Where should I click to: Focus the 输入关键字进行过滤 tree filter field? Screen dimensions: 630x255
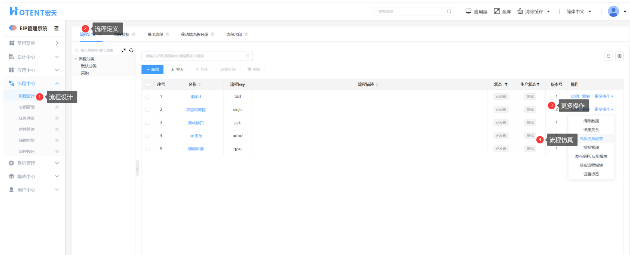point(97,50)
